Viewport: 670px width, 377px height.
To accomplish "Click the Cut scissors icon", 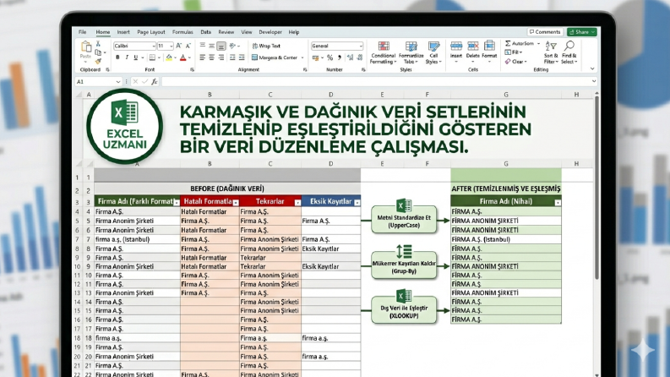I will pos(98,44).
